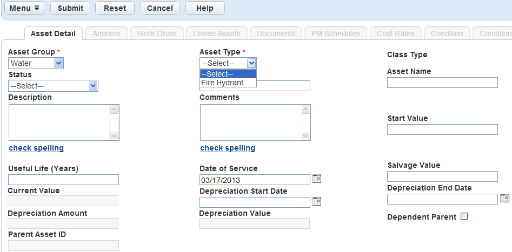Open the Menu dropdown button
This screenshot has height=252, width=512.
pos(24,8)
